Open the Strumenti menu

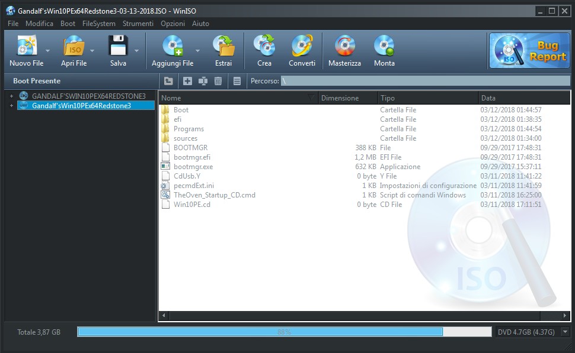coord(138,24)
